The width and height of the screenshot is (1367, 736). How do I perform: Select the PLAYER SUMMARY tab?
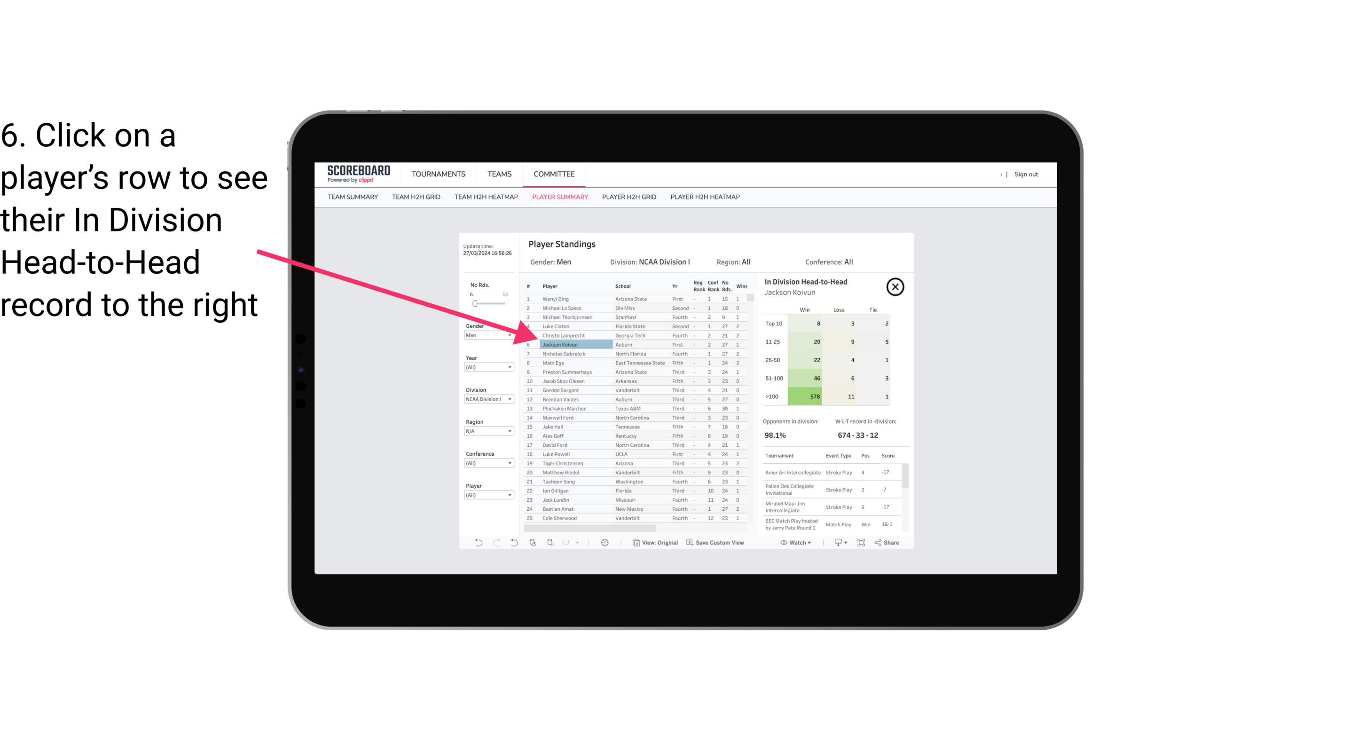tap(559, 197)
